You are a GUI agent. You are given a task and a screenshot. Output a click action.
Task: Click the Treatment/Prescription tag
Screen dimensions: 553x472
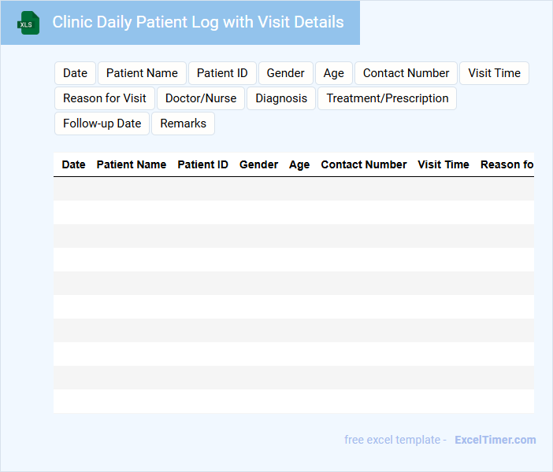(387, 98)
